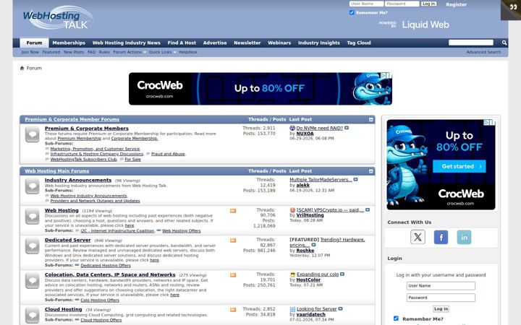The width and height of the screenshot is (521, 325).
Task: Open the Dedicated Server forum link
Action: (x=68, y=240)
